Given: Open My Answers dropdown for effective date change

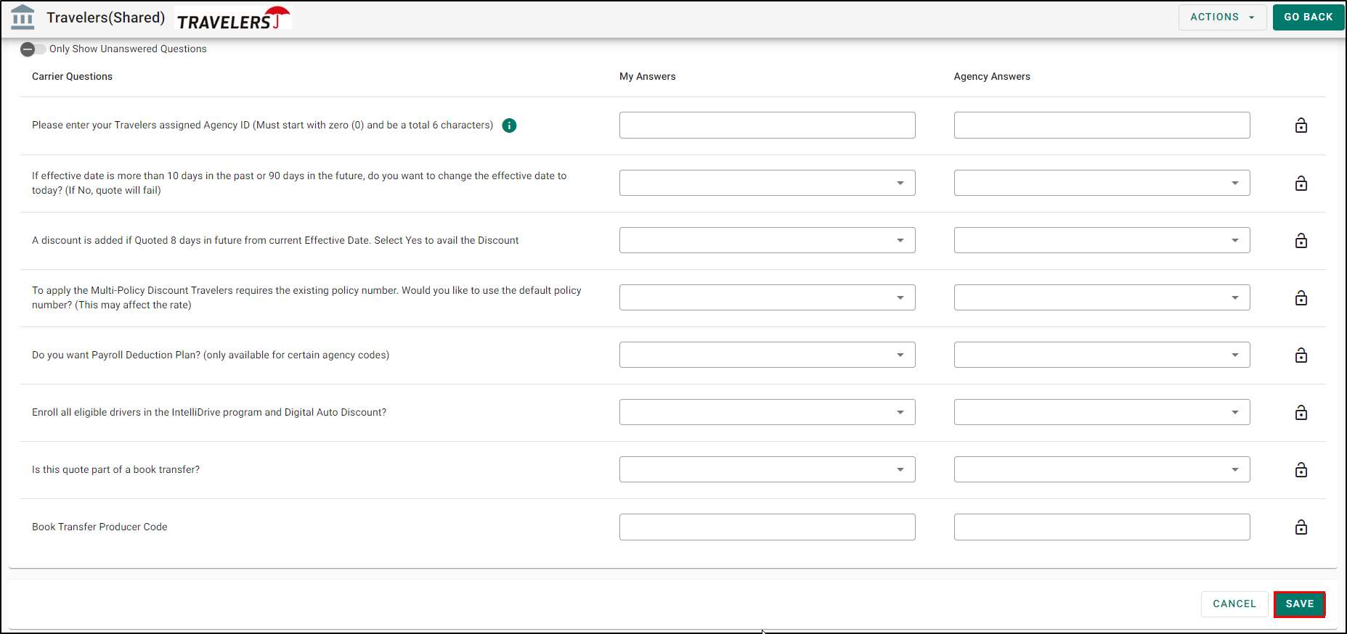Looking at the screenshot, I should [x=767, y=183].
